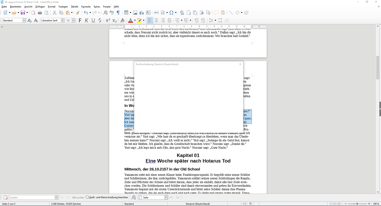
Task: Open the Bearbeiten menu
Action: coord(15,7)
